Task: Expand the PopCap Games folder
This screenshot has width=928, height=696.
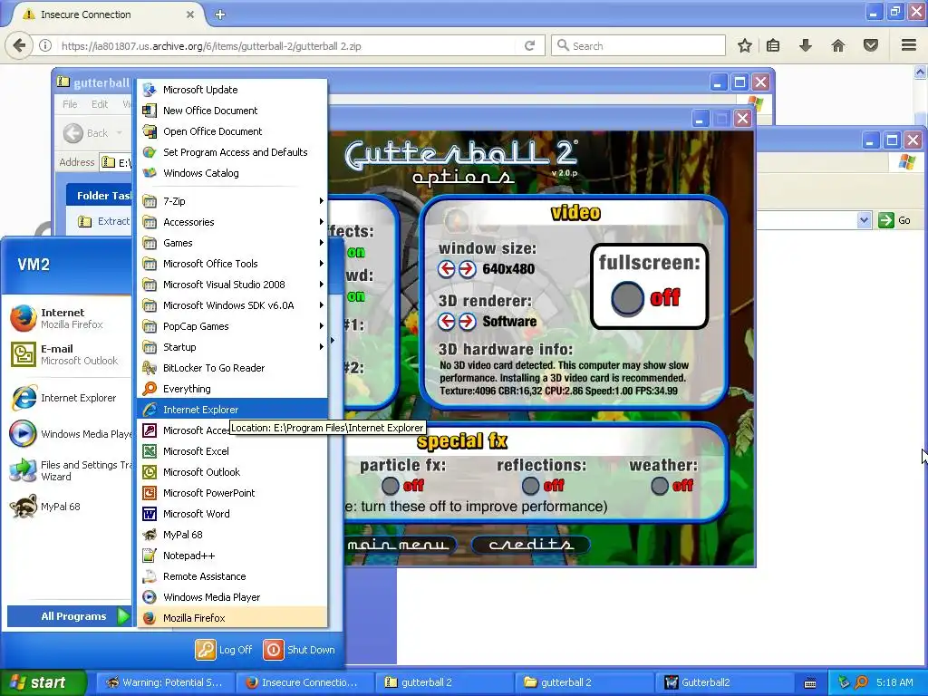Action: 233,326
